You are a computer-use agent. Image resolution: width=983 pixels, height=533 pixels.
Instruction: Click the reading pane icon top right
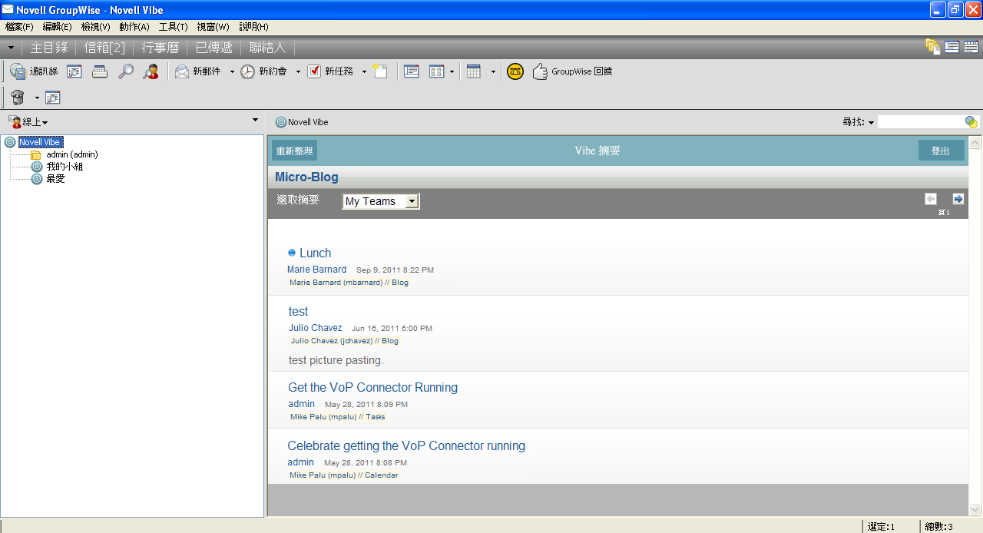coord(952,47)
